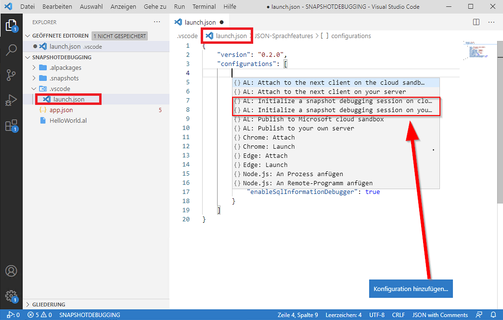Select AL: Publish to your own server

pos(336,128)
